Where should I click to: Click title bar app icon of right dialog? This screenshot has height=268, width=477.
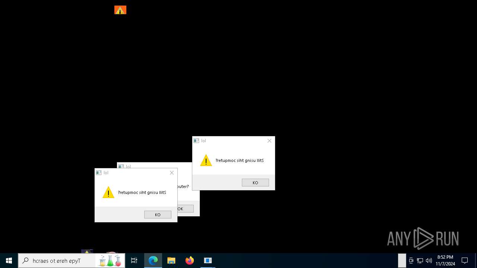pos(196,141)
